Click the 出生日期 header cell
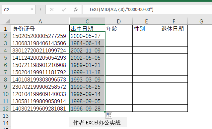This screenshot has width=212, height=129. 87,28
